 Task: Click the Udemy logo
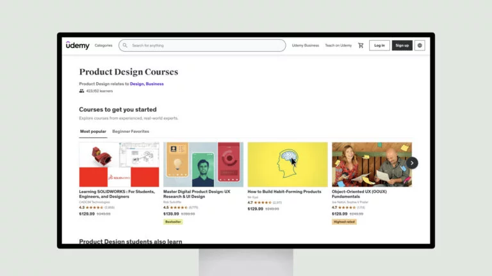(x=78, y=45)
